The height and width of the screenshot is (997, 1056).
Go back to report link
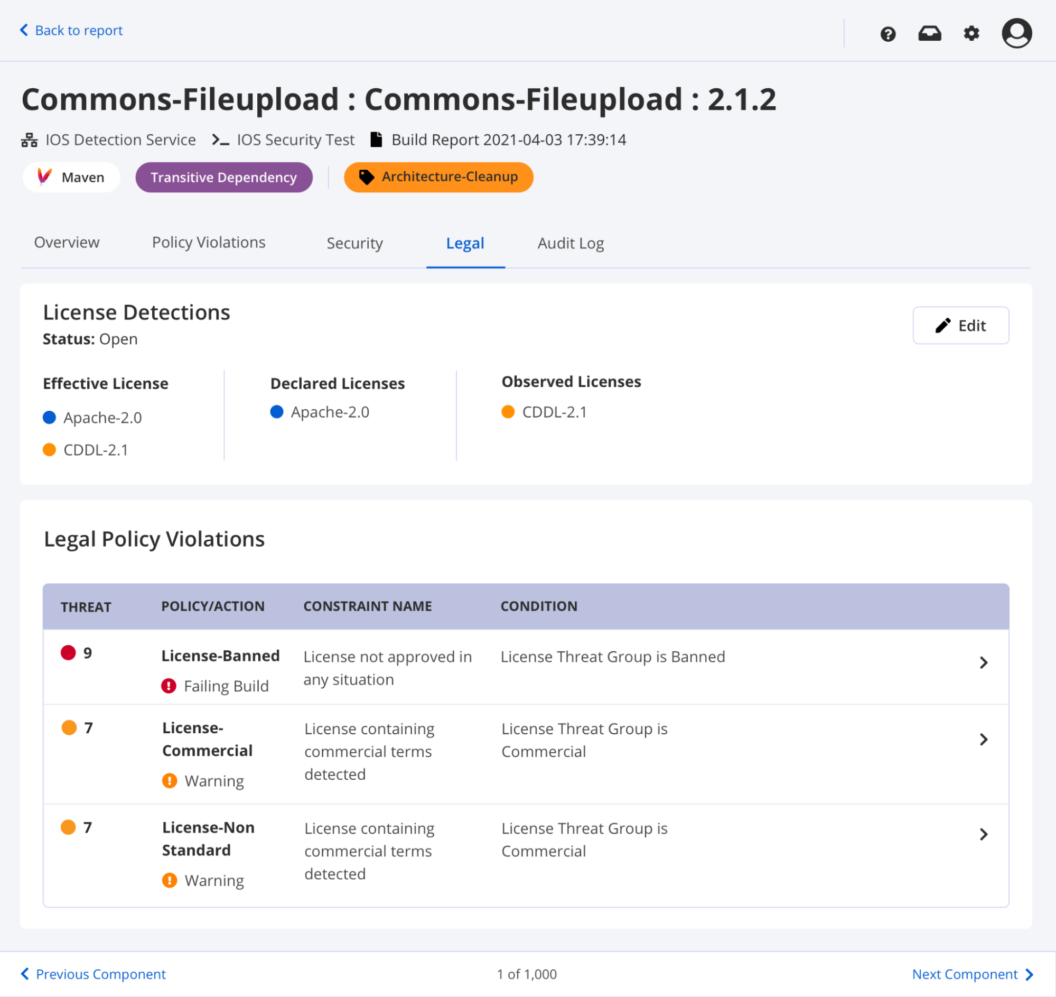[72, 31]
